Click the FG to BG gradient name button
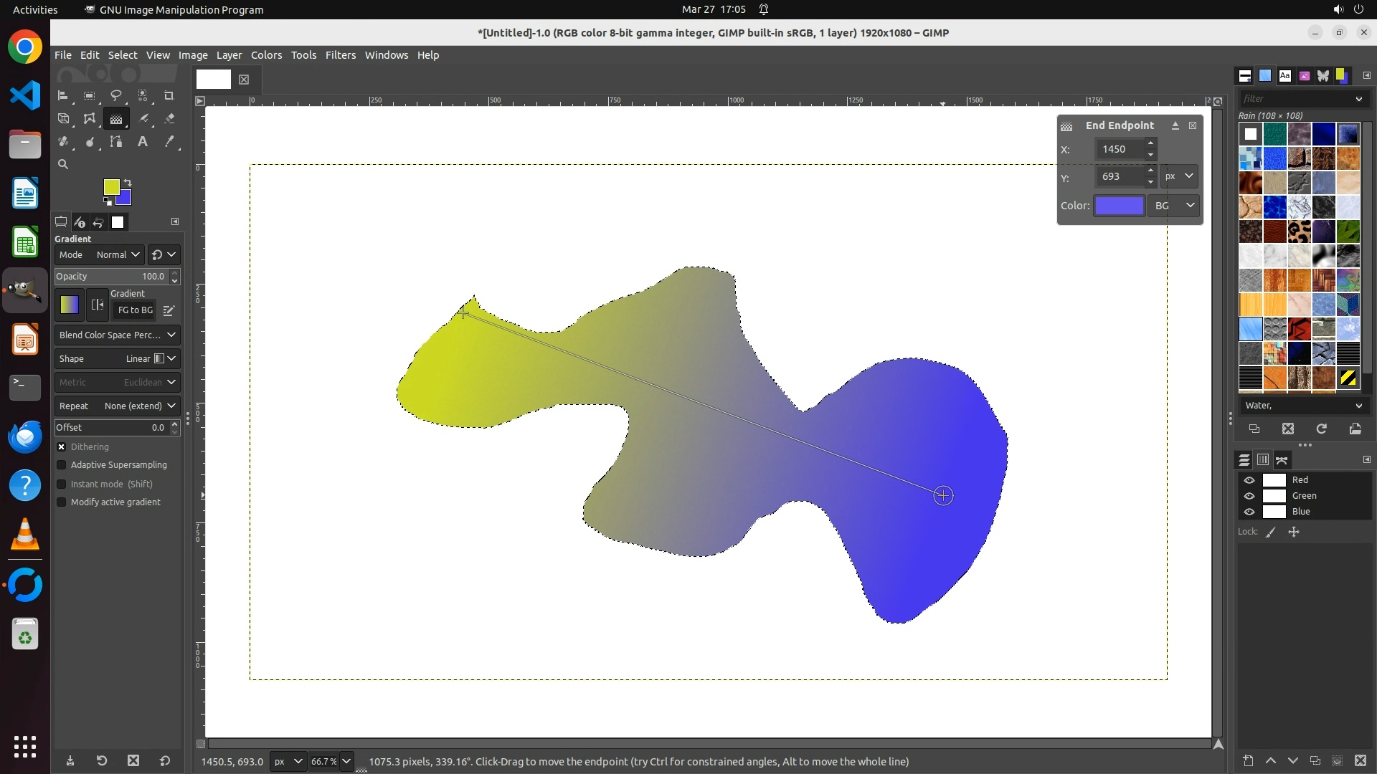The image size is (1377, 774). 135,310
